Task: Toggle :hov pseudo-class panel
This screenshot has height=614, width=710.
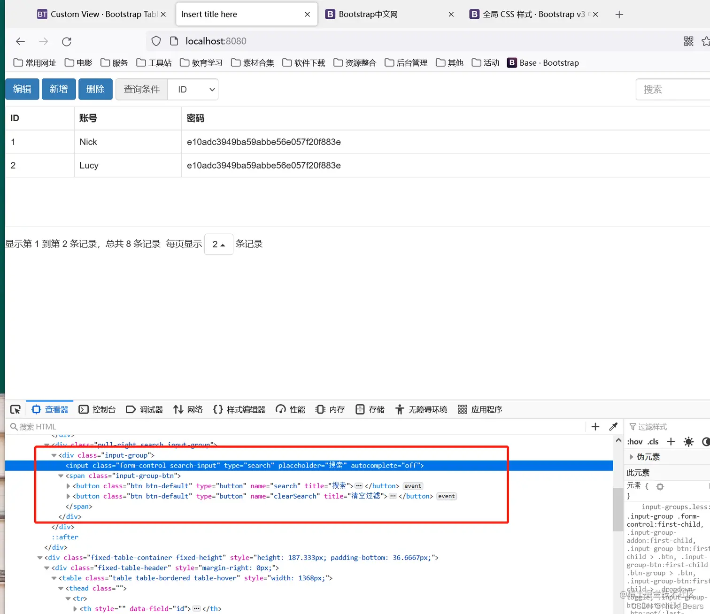Action: pos(635,442)
